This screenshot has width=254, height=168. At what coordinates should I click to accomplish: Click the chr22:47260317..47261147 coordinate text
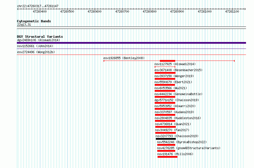[38, 6]
